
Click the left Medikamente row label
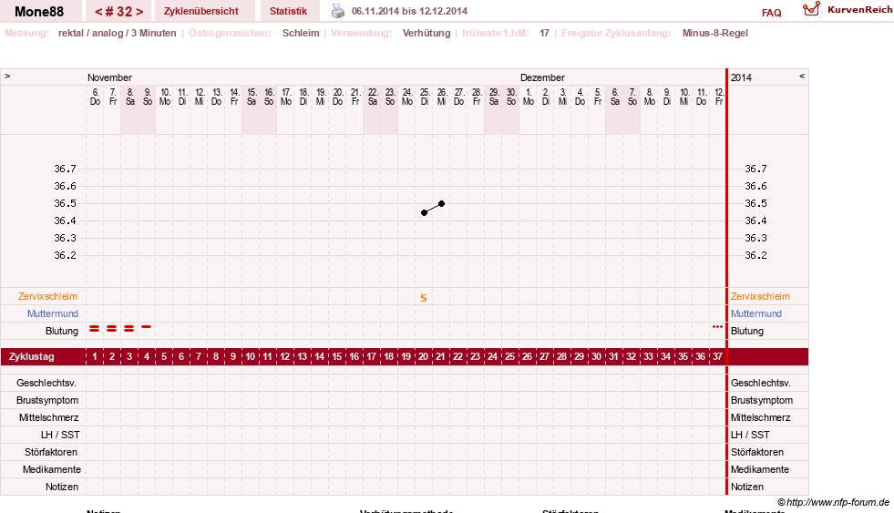tap(52, 469)
